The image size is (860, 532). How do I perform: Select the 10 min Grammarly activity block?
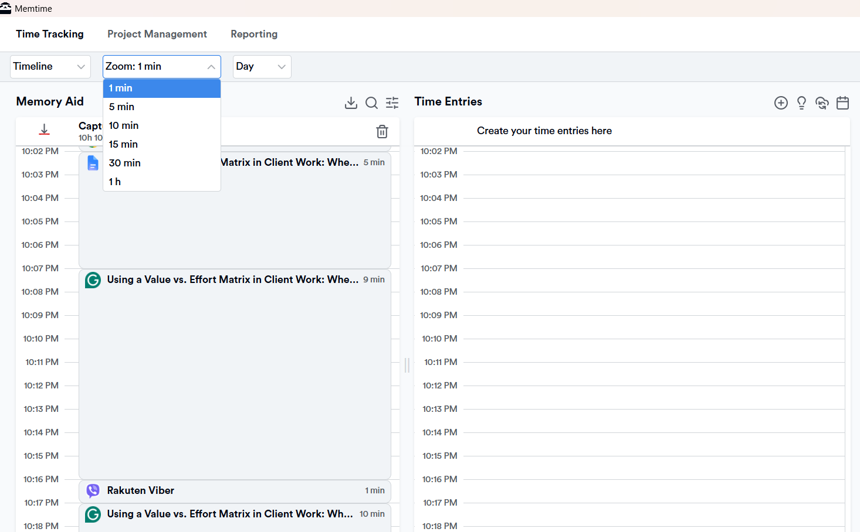[x=235, y=518]
